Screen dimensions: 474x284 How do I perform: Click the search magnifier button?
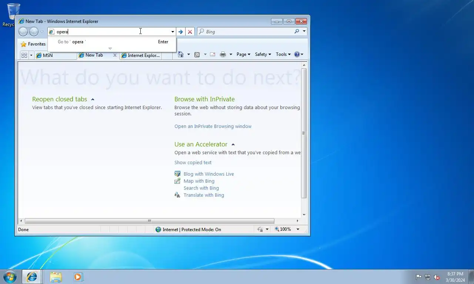pyautogui.click(x=297, y=31)
